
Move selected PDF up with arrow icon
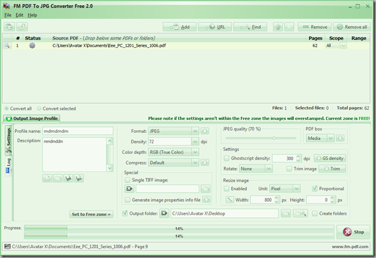[x=278, y=27]
